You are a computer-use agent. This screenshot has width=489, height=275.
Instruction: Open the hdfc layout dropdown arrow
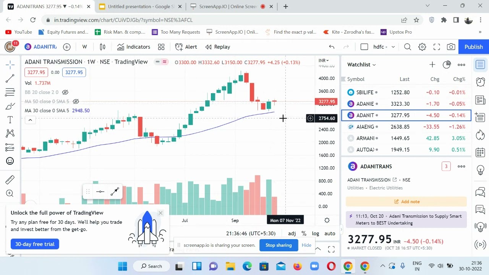coord(393,47)
